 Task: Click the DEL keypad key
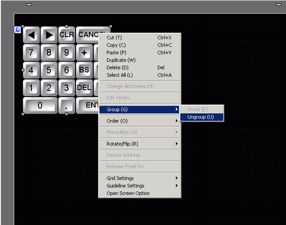point(84,87)
